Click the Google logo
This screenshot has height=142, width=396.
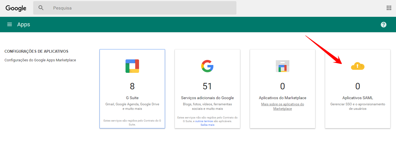click(x=16, y=8)
